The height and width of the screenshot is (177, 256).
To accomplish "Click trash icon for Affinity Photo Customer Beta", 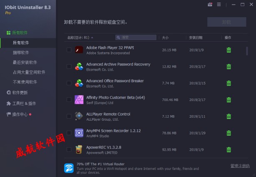I will click(x=229, y=100).
